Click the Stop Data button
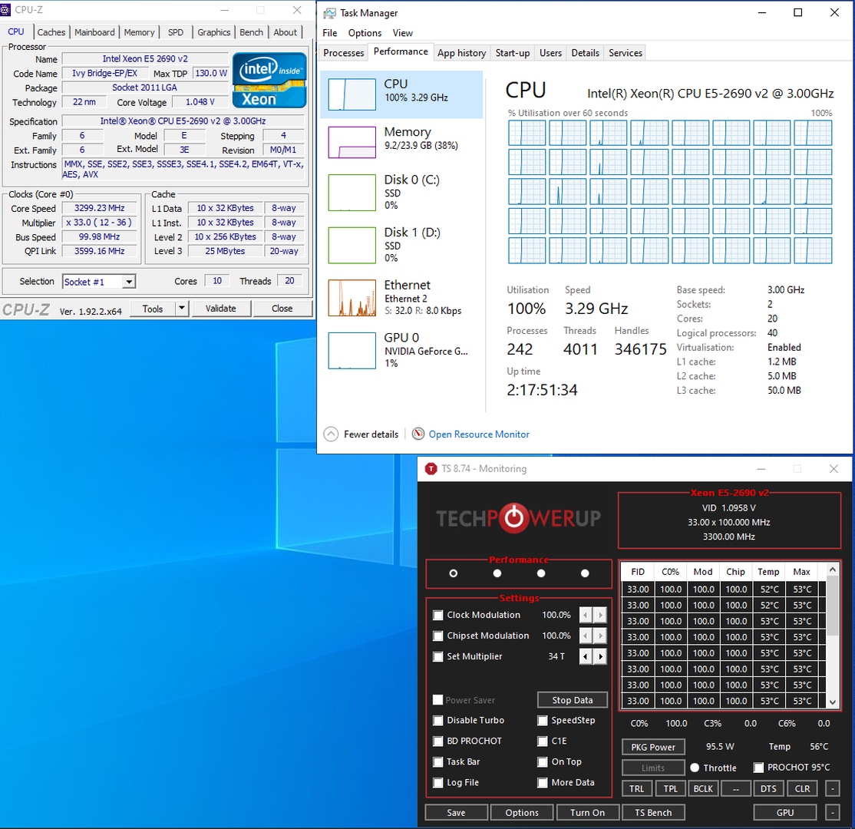This screenshot has height=829, width=855. click(572, 700)
